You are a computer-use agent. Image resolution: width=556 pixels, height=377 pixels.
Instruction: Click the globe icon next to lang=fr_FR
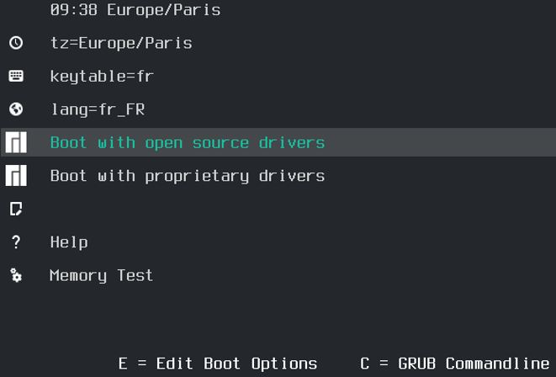pyautogui.click(x=16, y=109)
